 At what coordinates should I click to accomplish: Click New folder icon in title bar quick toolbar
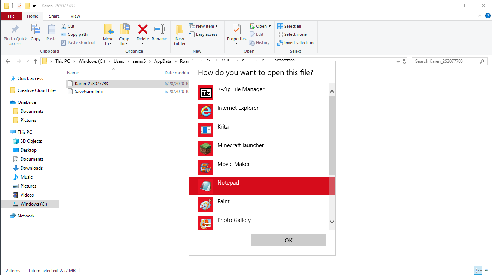(x=27, y=6)
